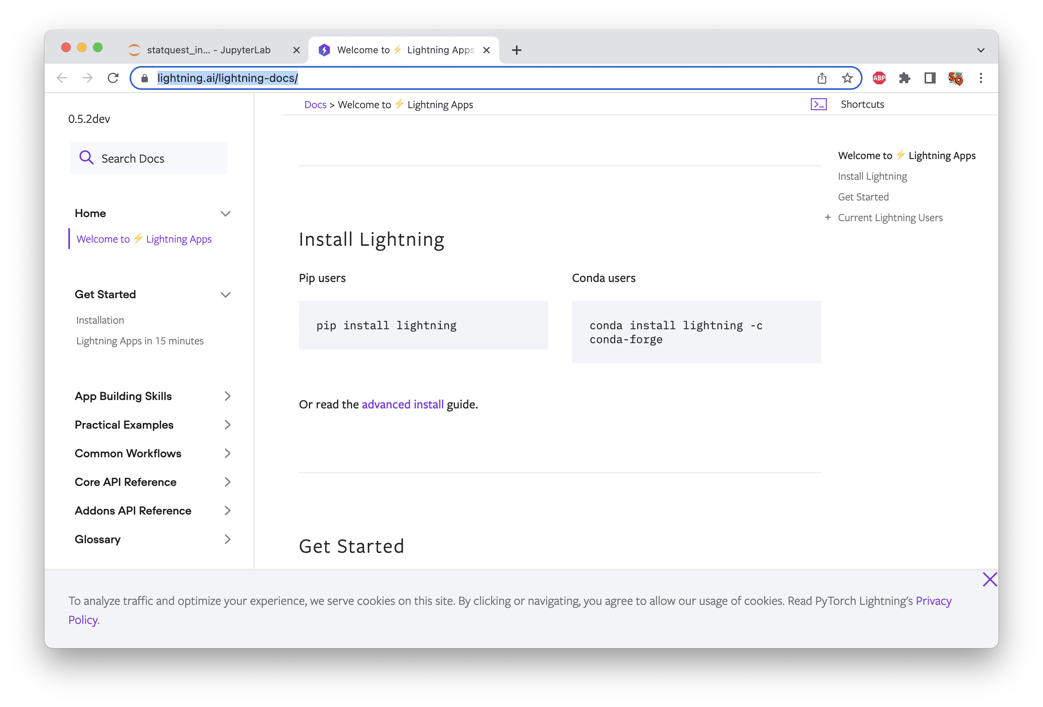Open the Privacy Policy link

(934, 600)
